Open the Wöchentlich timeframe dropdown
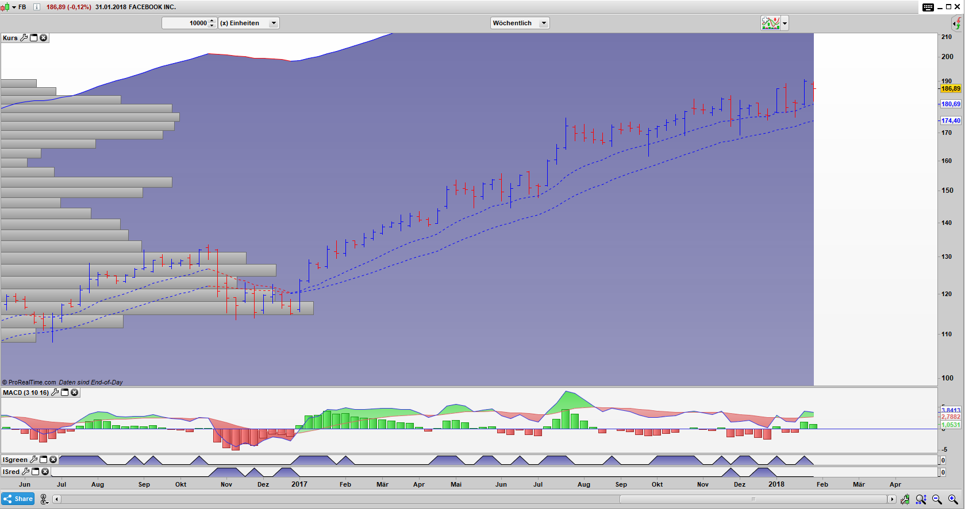The height and width of the screenshot is (509, 965). point(543,23)
